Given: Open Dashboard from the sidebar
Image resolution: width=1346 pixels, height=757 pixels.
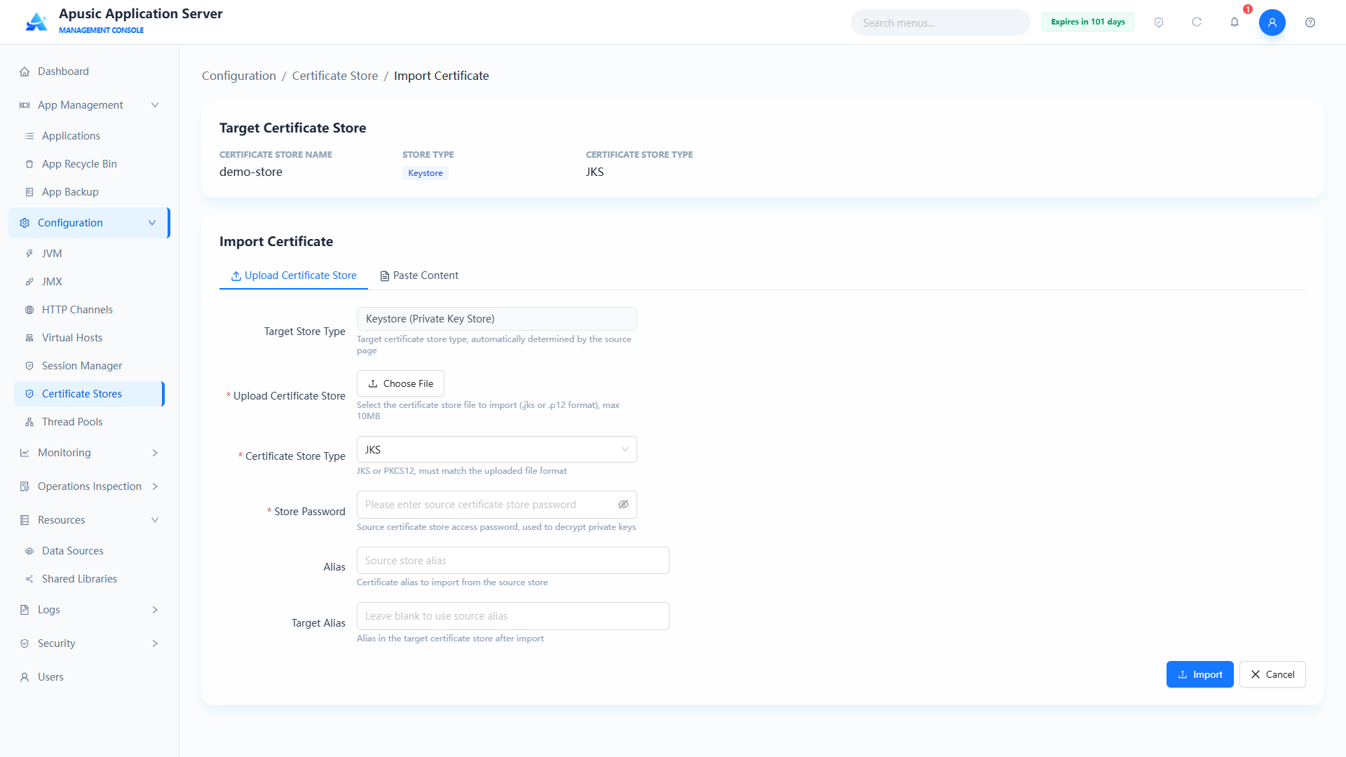Looking at the screenshot, I should coord(89,71).
